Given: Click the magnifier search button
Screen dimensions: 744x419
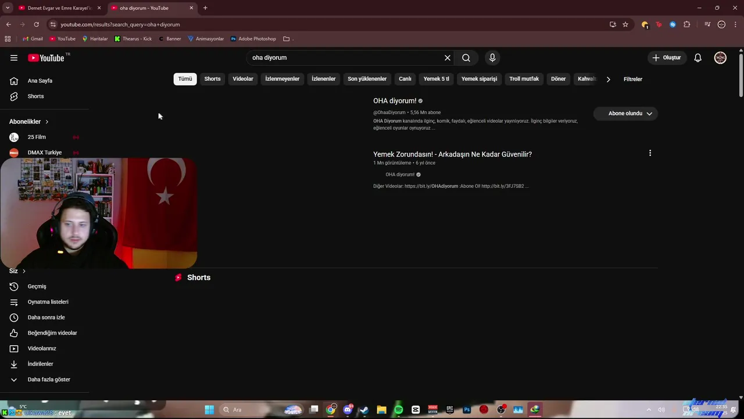Looking at the screenshot, I should tap(466, 58).
